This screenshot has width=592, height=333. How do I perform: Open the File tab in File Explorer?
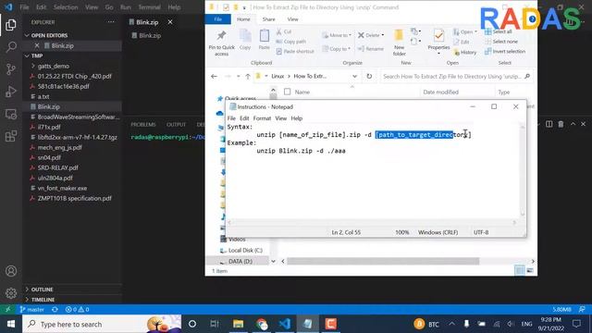click(218, 19)
